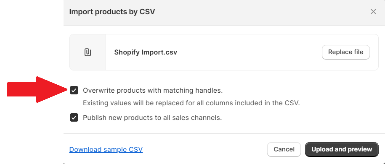Click the white backdrop outside the dialog

coord(32,37)
